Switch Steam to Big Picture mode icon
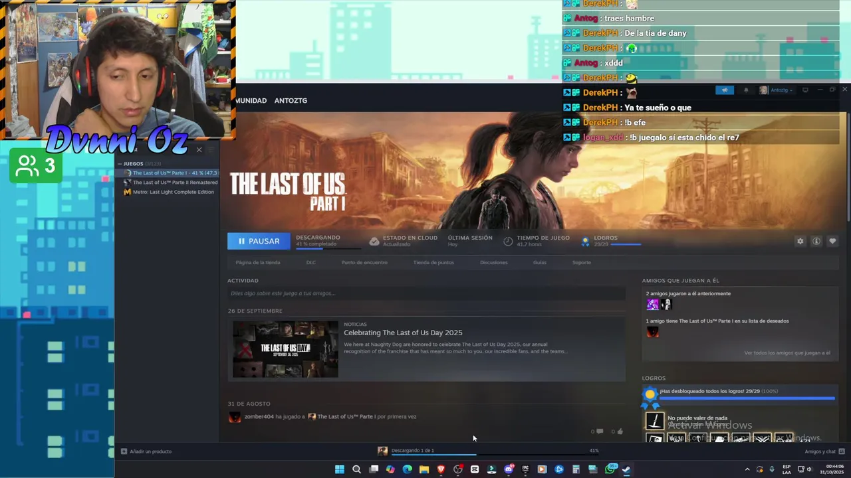The width and height of the screenshot is (851, 478). 805,90
